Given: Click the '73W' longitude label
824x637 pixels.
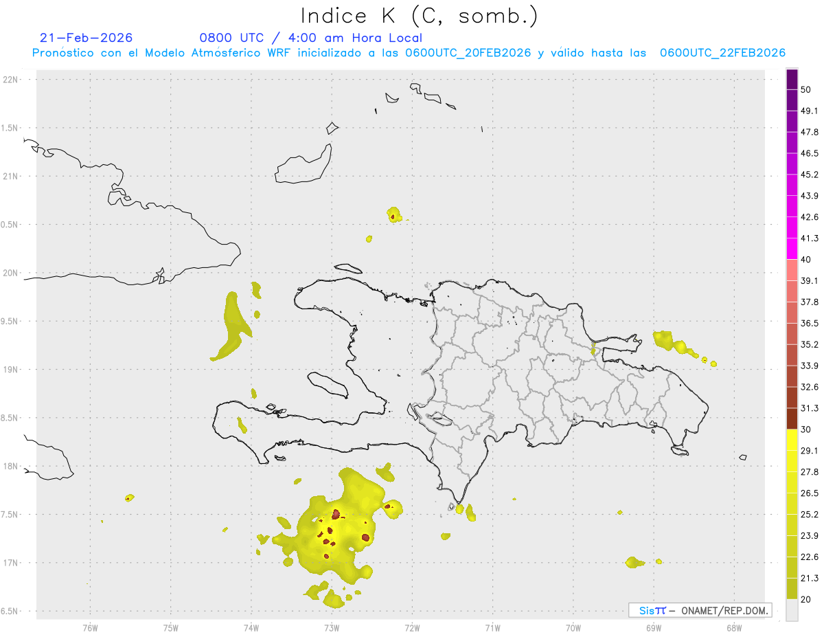Looking at the screenshot, I should tap(331, 628).
